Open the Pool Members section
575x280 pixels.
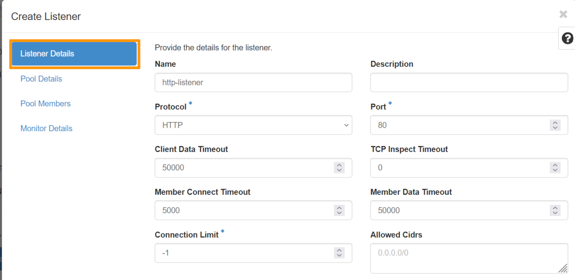coord(46,103)
